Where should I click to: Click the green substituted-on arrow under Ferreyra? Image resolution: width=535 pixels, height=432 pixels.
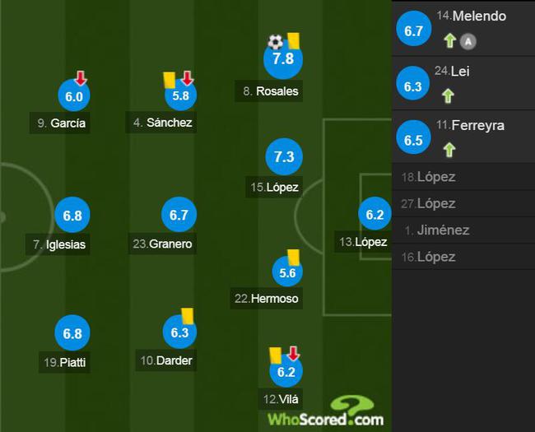coord(449,149)
